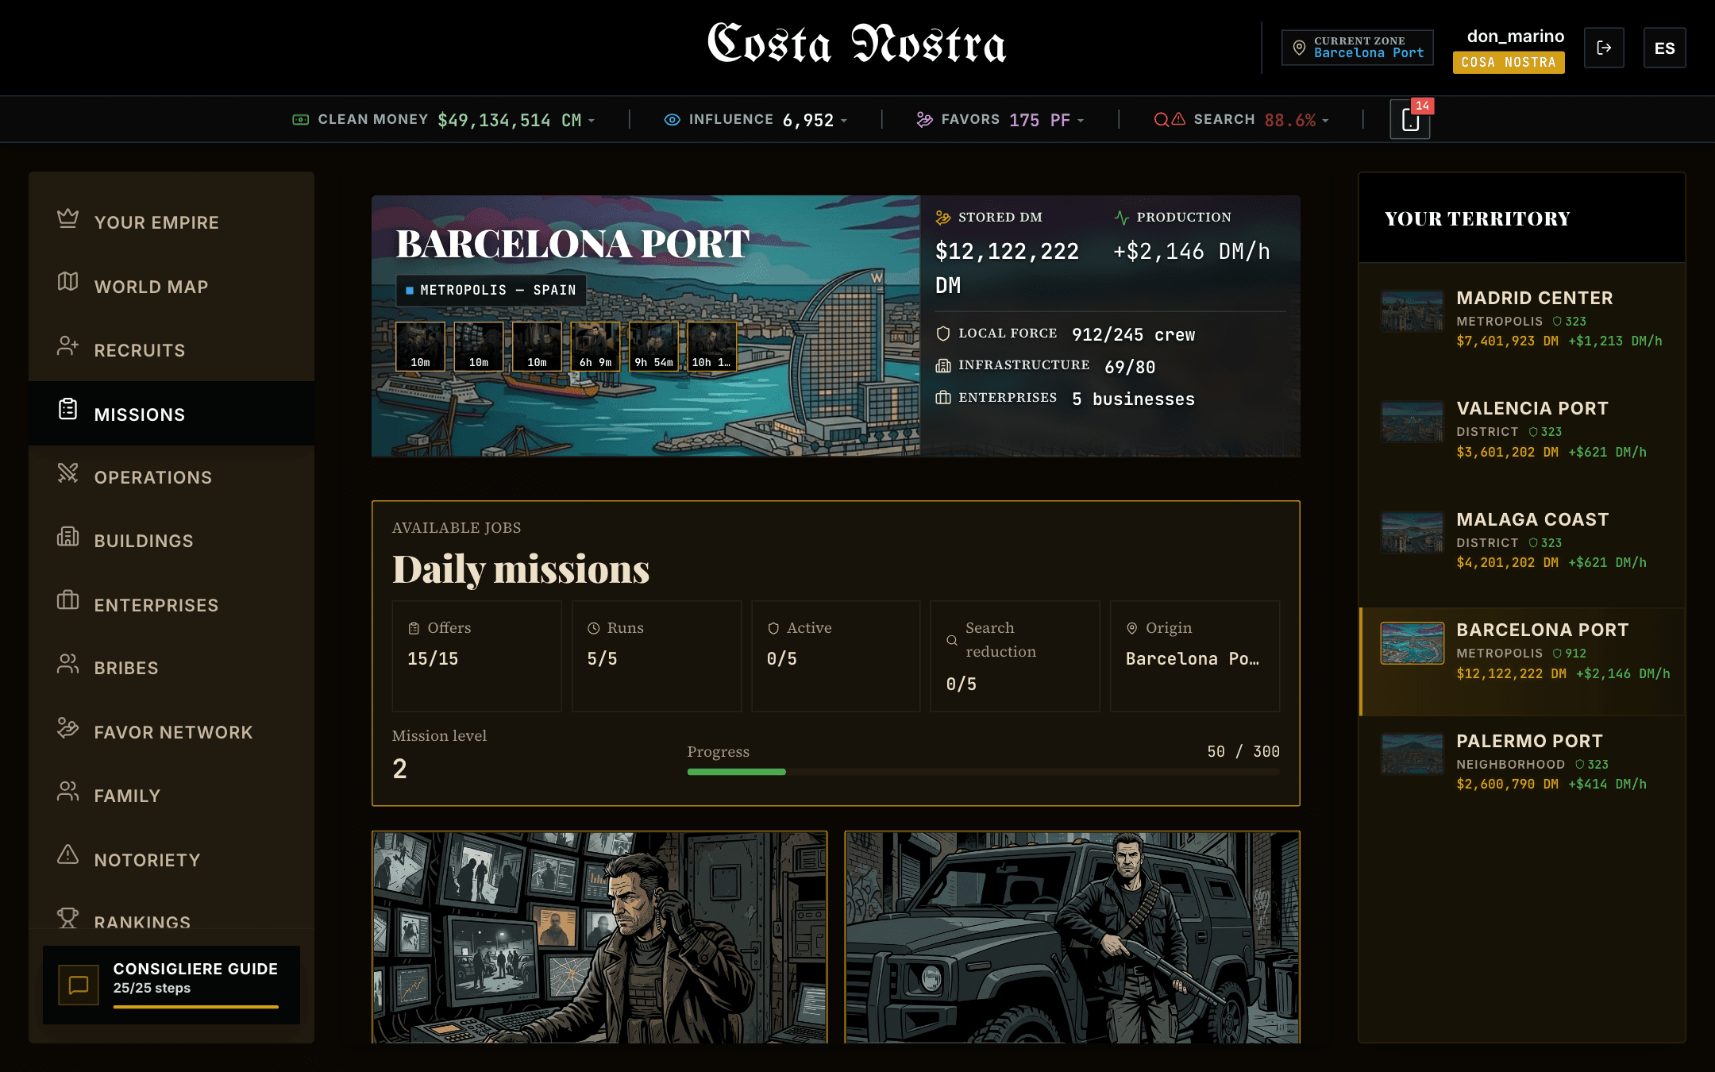Screen dimensions: 1715x1072
Task: Click the logout arrow icon
Action: tap(1604, 48)
